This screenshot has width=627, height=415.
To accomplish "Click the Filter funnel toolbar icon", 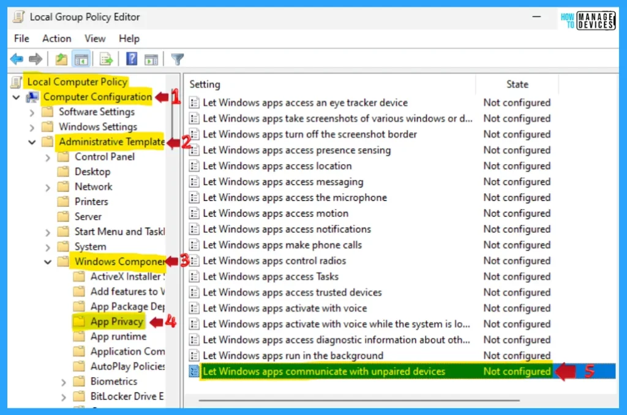I will pos(177,59).
